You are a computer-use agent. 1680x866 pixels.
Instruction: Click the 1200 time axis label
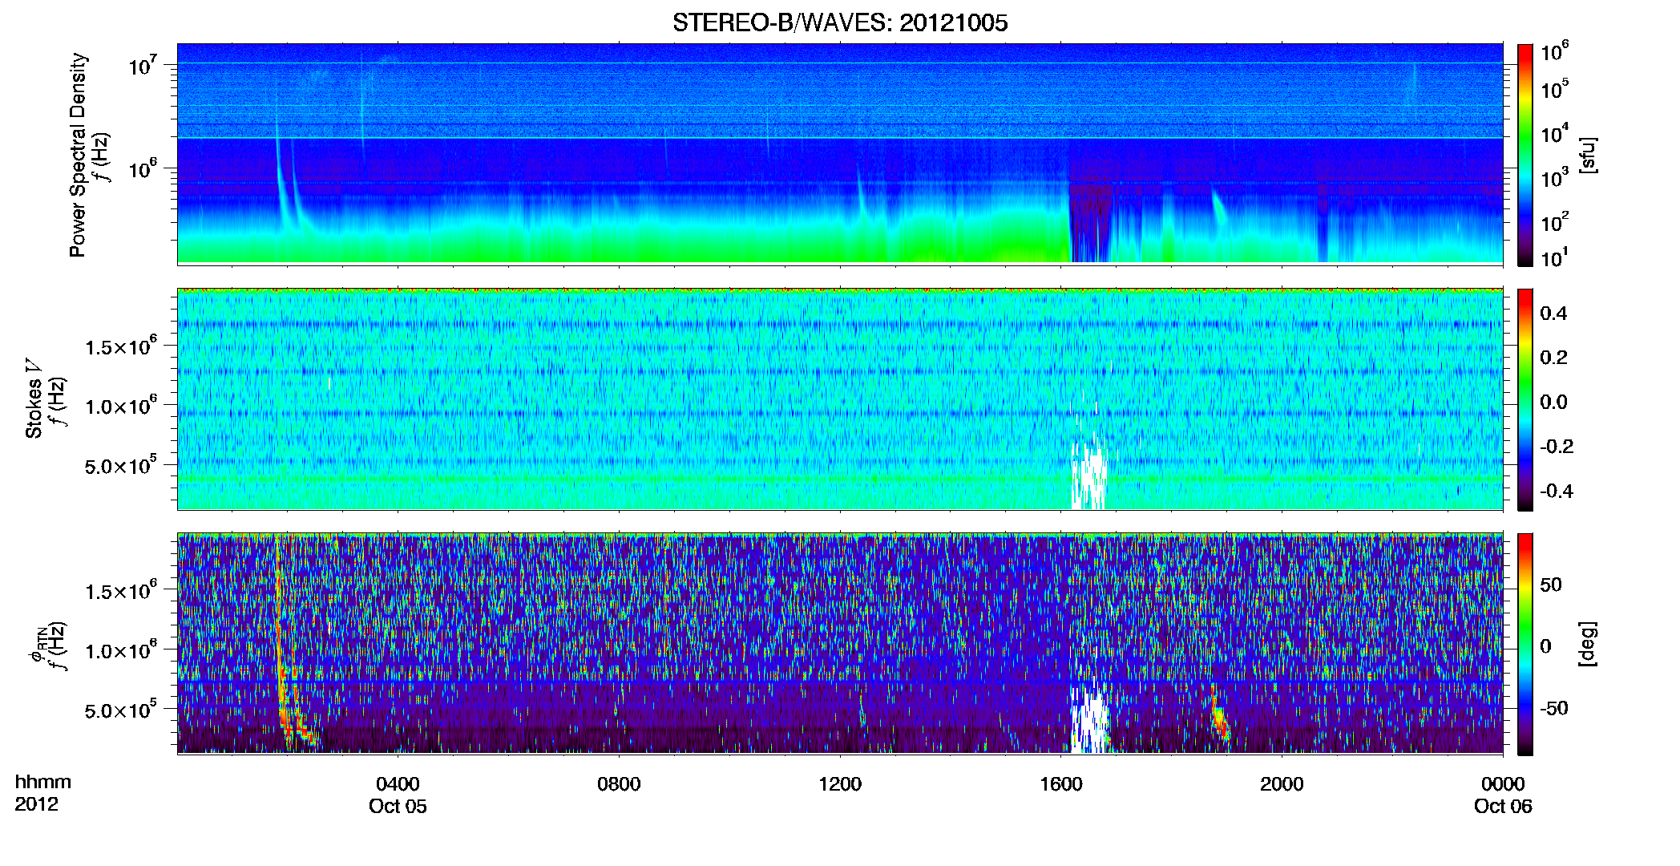pos(840,783)
